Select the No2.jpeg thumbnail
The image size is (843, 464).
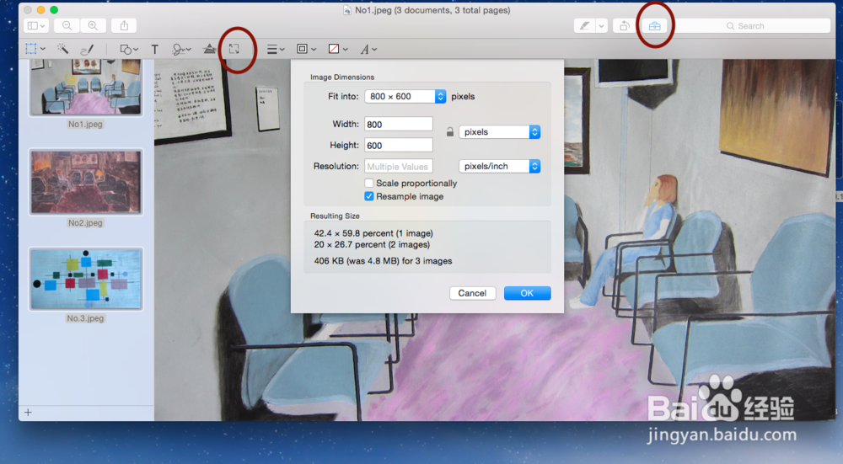pos(86,182)
